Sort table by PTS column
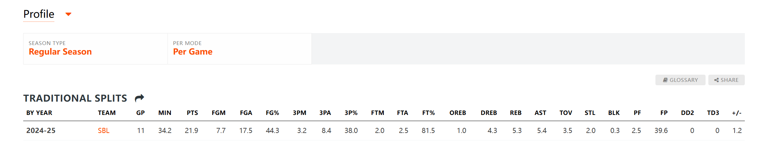Viewport: 767px width, 148px height. pos(192,113)
